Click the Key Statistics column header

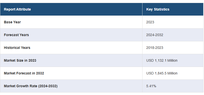(x=173, y=9)
